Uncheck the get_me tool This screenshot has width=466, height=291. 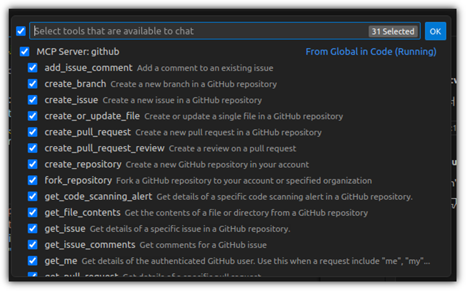pyautogui.click(x=32, y=261)
